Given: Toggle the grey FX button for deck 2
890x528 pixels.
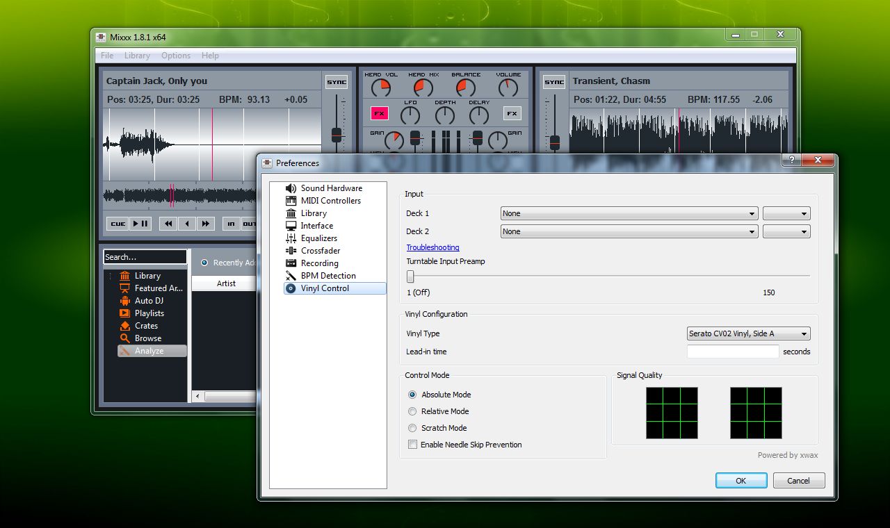Looking at the screenshot, I should coord(512,113).
